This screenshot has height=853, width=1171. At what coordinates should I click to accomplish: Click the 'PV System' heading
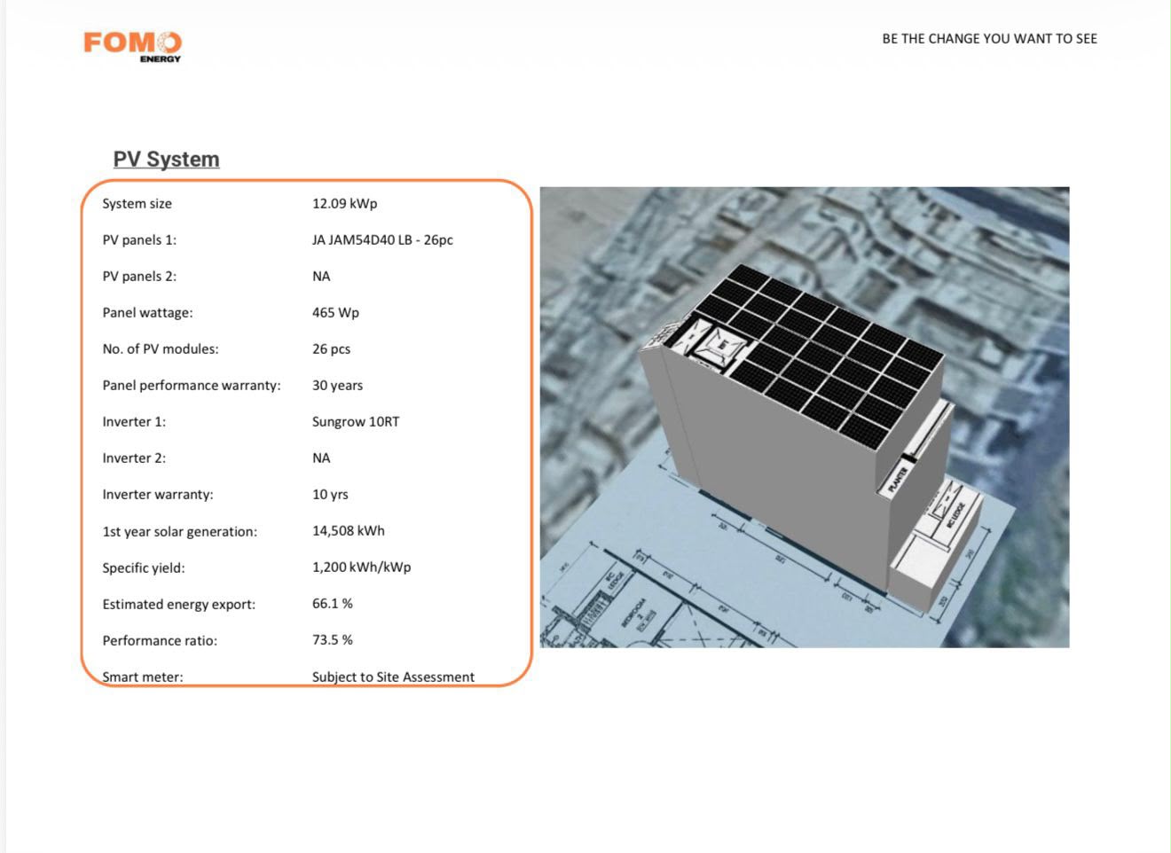[x=166, y=159]
